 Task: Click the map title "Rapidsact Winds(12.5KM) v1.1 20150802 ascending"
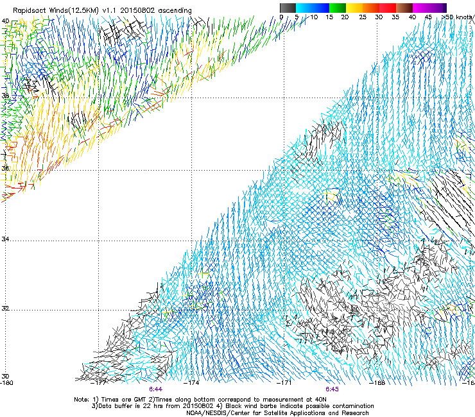(x=102, y=11)
